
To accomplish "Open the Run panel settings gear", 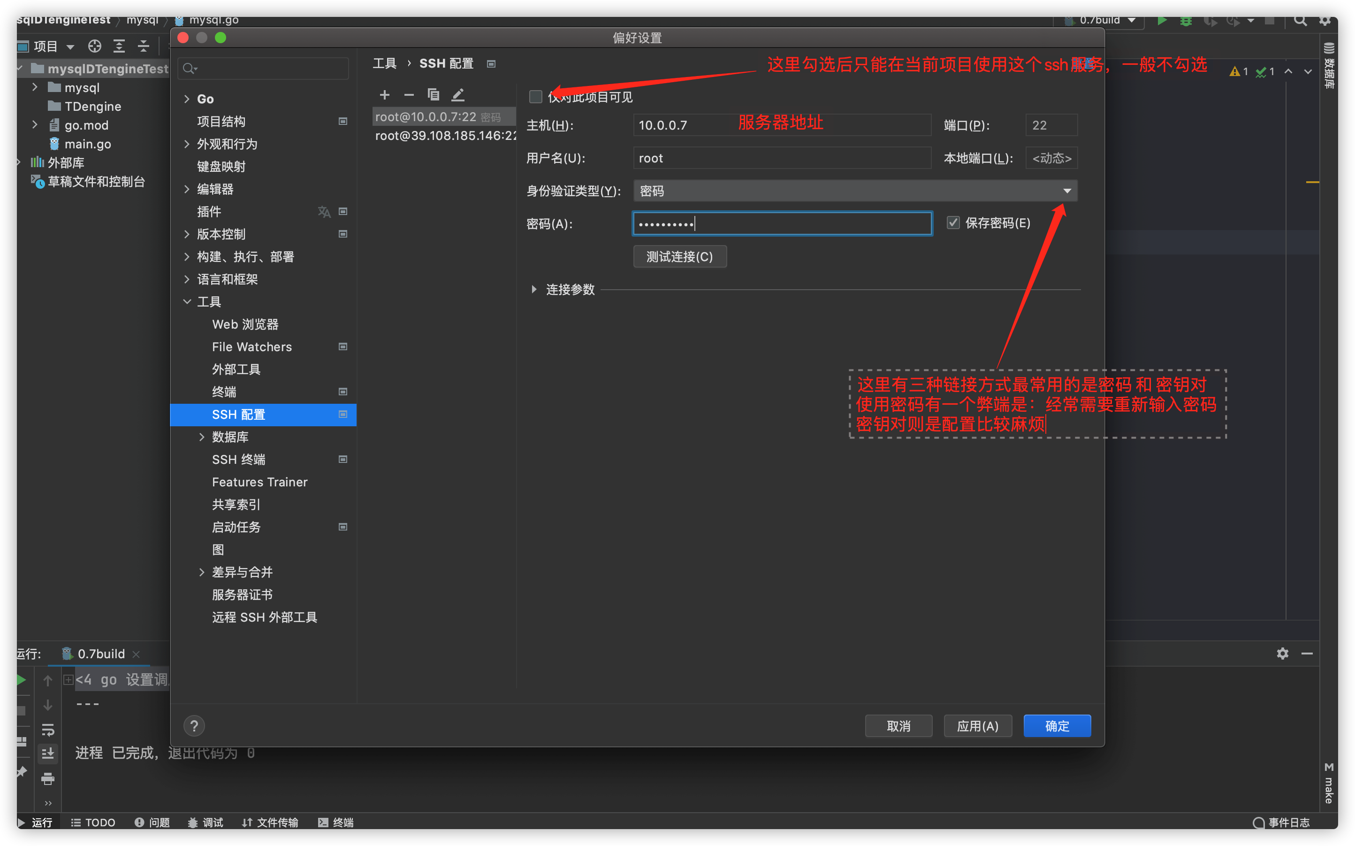I will pyautogui.click(x=1282, y=653).
